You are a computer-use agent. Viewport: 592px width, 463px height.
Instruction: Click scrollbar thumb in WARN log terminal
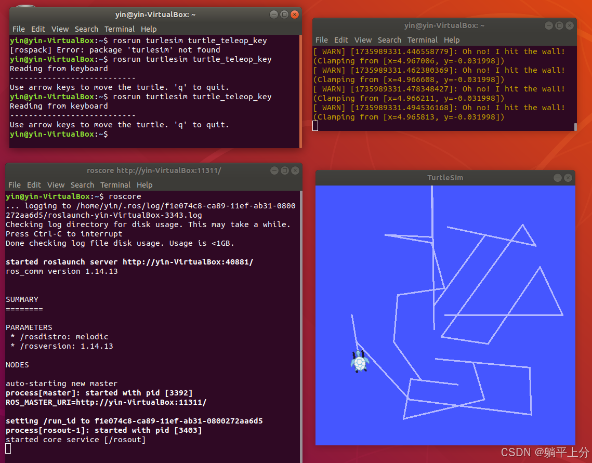click(575, 127)
